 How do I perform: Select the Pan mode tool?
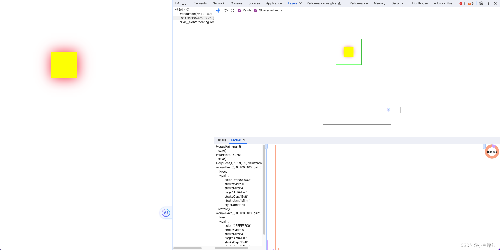[x=218, y=10]
